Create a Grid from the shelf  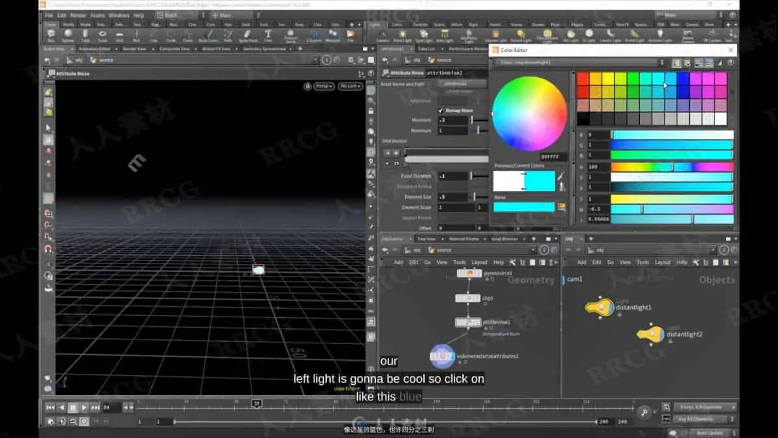click(x=120, y=35)
